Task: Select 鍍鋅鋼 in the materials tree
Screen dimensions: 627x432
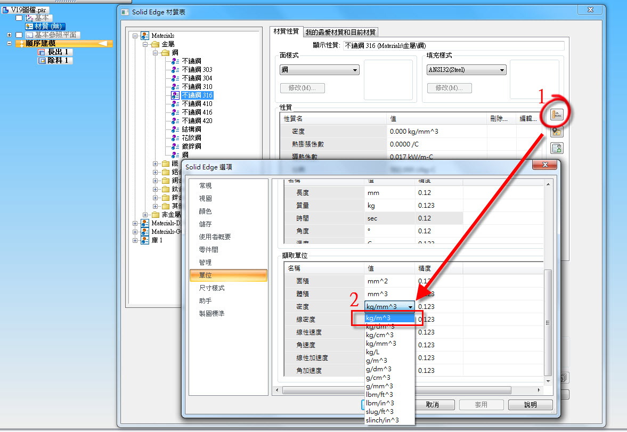Action: 192,146
